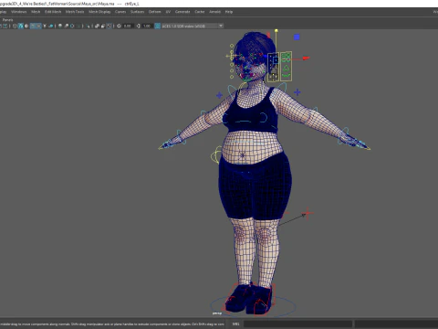Open the ACES 1.0 SDR-video view transform dropdown
This screenshot has height=329, width=438.
(x=193, y=26)
